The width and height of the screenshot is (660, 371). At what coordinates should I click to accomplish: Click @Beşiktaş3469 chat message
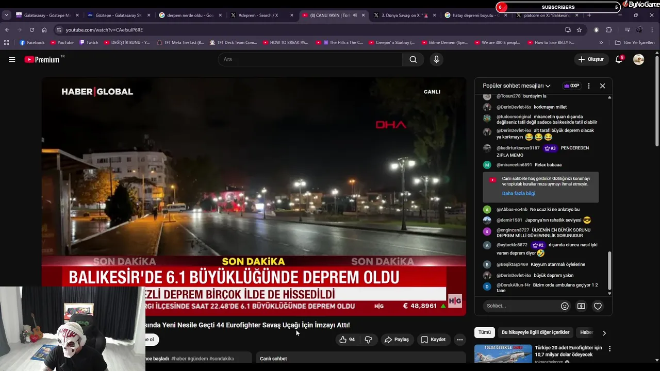pyautogui.click(x=534, y=264)
